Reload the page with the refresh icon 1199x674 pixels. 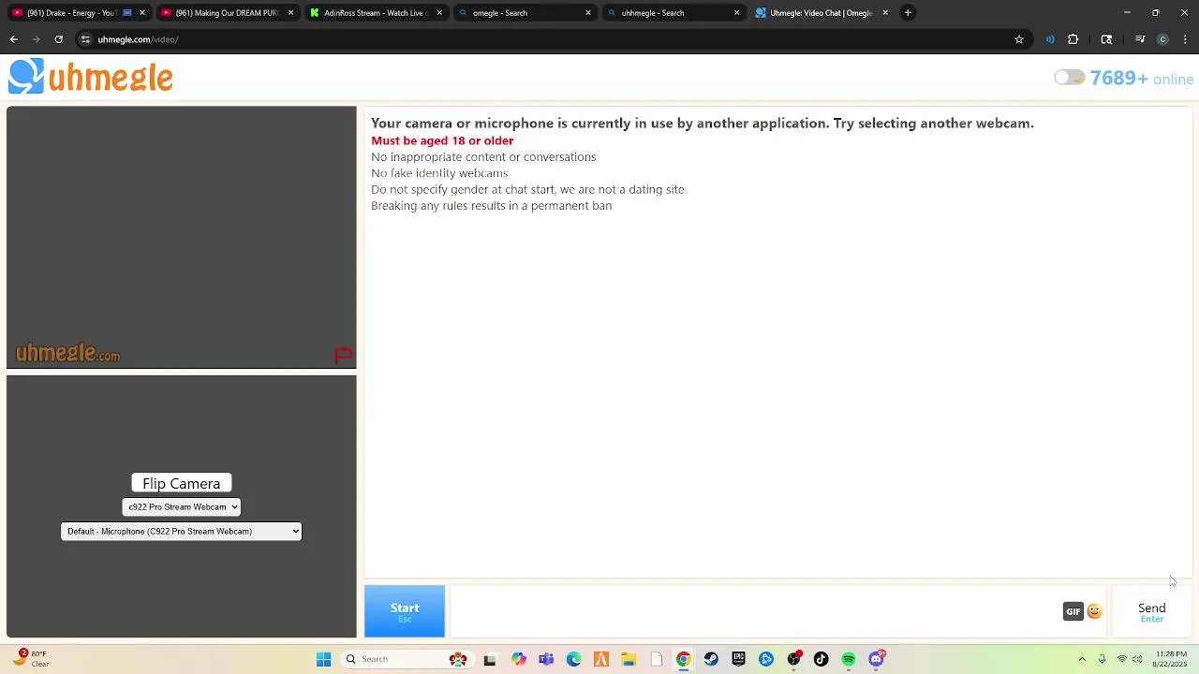[x=58, y=39]
